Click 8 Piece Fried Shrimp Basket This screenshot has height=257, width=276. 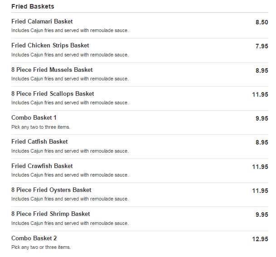point(50,214)
